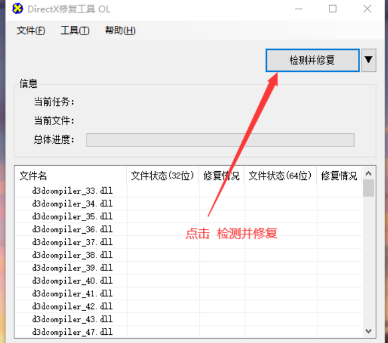Click the 检测并修复 button
This screenshot has height=343, width=388.
[312, 60]
